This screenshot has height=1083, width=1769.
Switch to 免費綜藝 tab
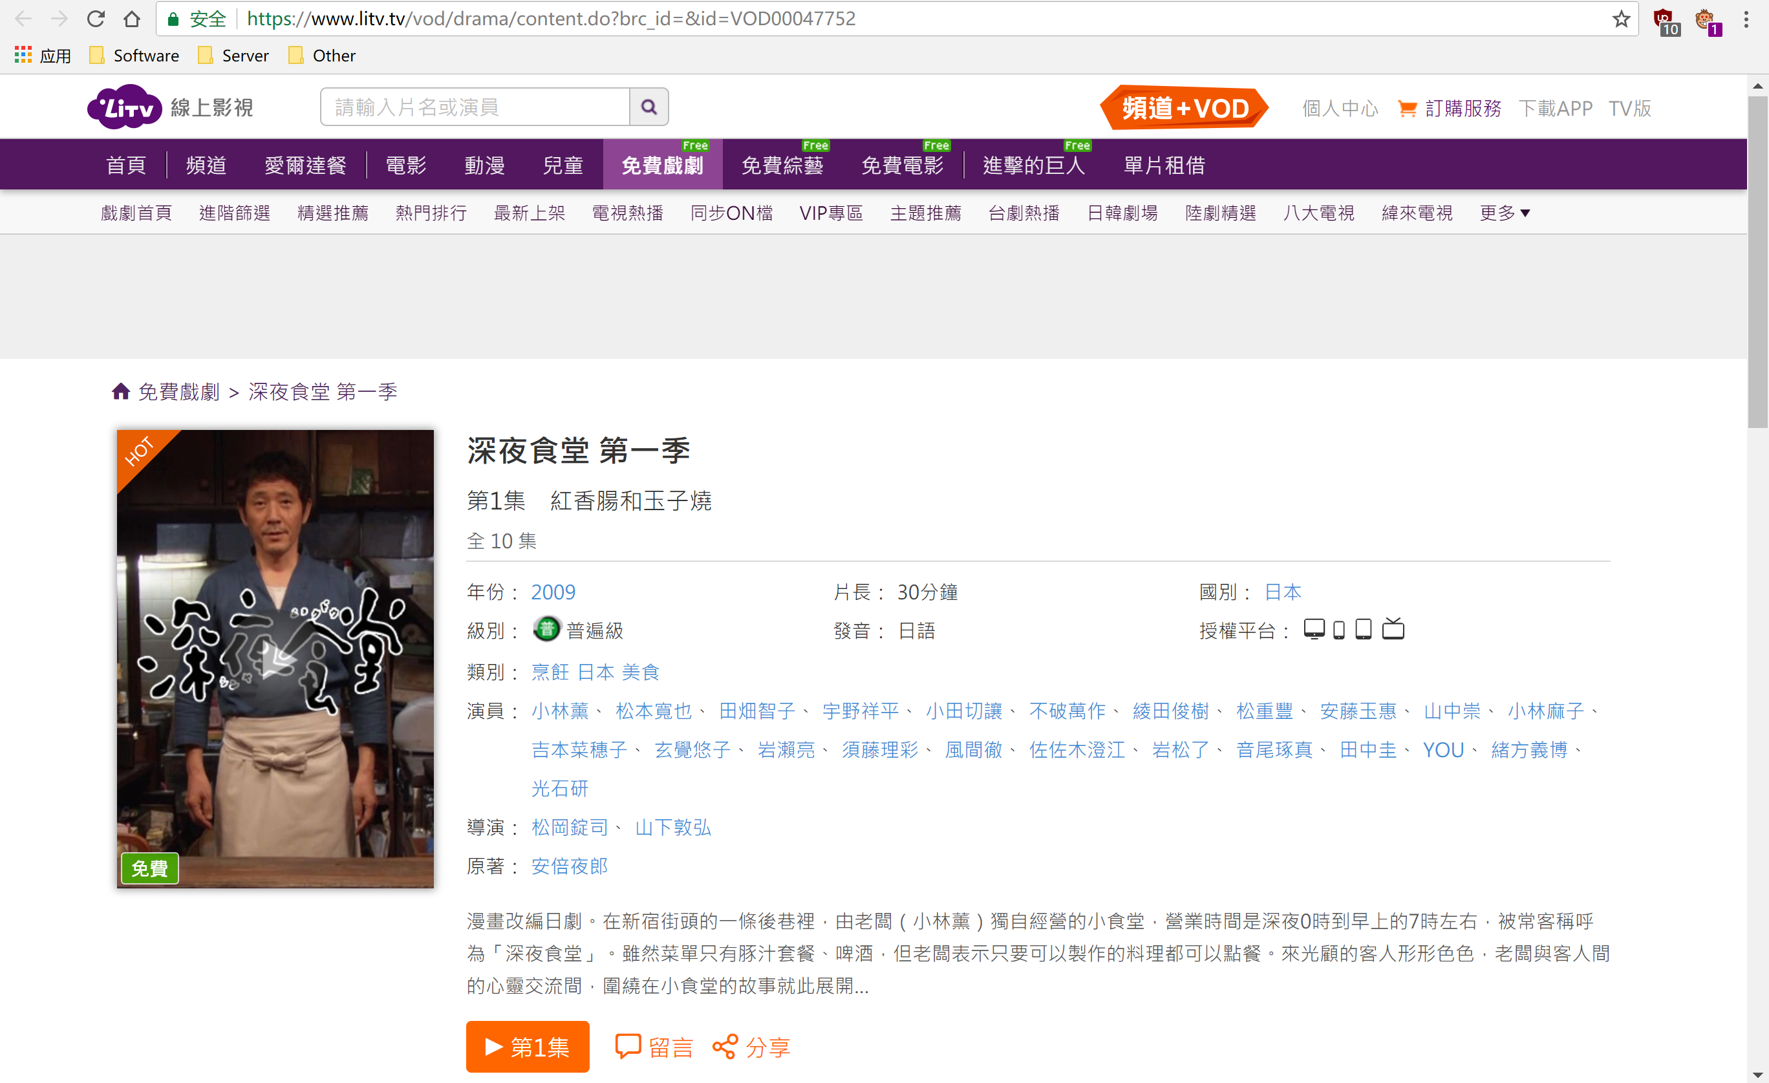coord(782,165)
